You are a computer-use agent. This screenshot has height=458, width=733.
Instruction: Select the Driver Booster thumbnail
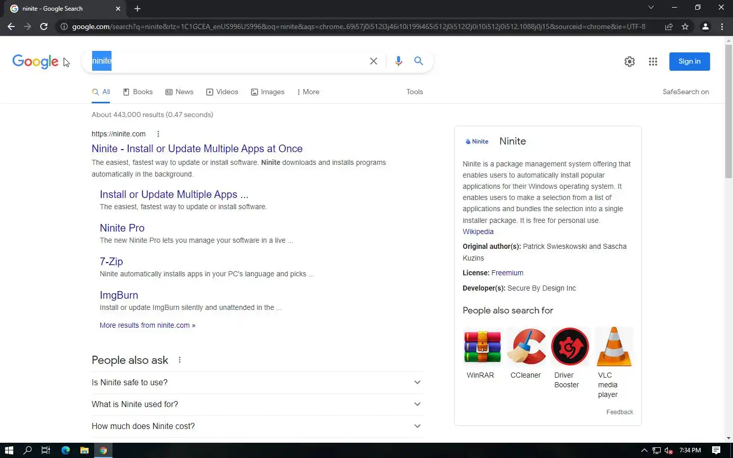point(570,347)
